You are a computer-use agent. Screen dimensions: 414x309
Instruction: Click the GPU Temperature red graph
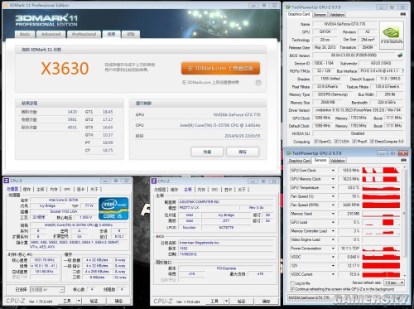[381, 188]
